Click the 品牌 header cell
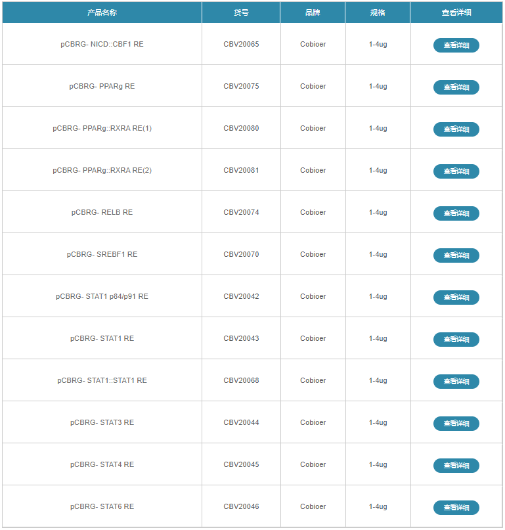The width and height of the screenshot is (505, 530). (x=313, y=12)
